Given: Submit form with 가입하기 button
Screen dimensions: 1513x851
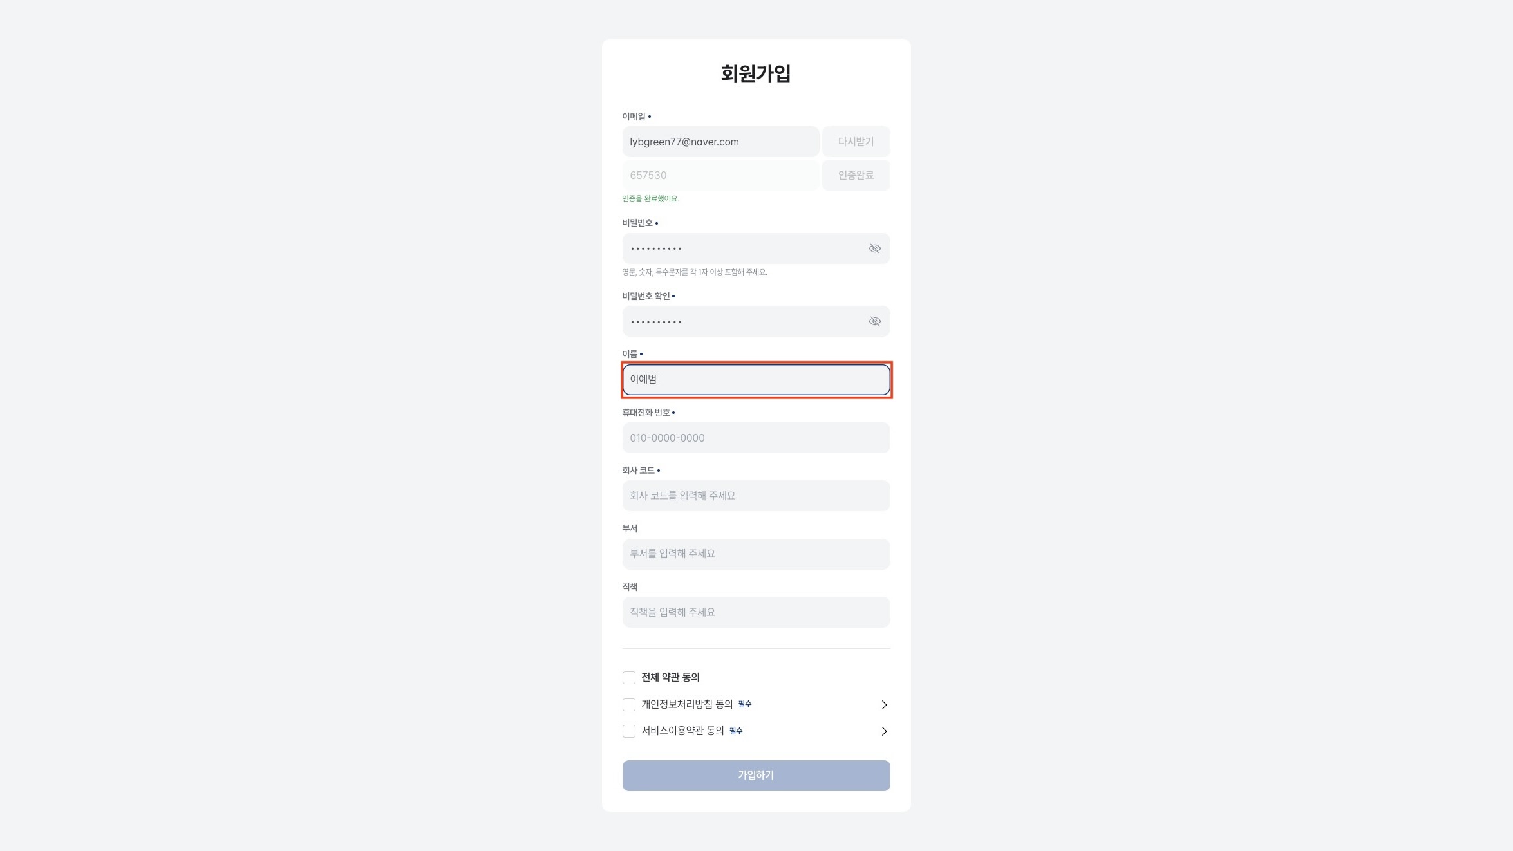Looking at the screenshot, I should click(x=756, y=775).
